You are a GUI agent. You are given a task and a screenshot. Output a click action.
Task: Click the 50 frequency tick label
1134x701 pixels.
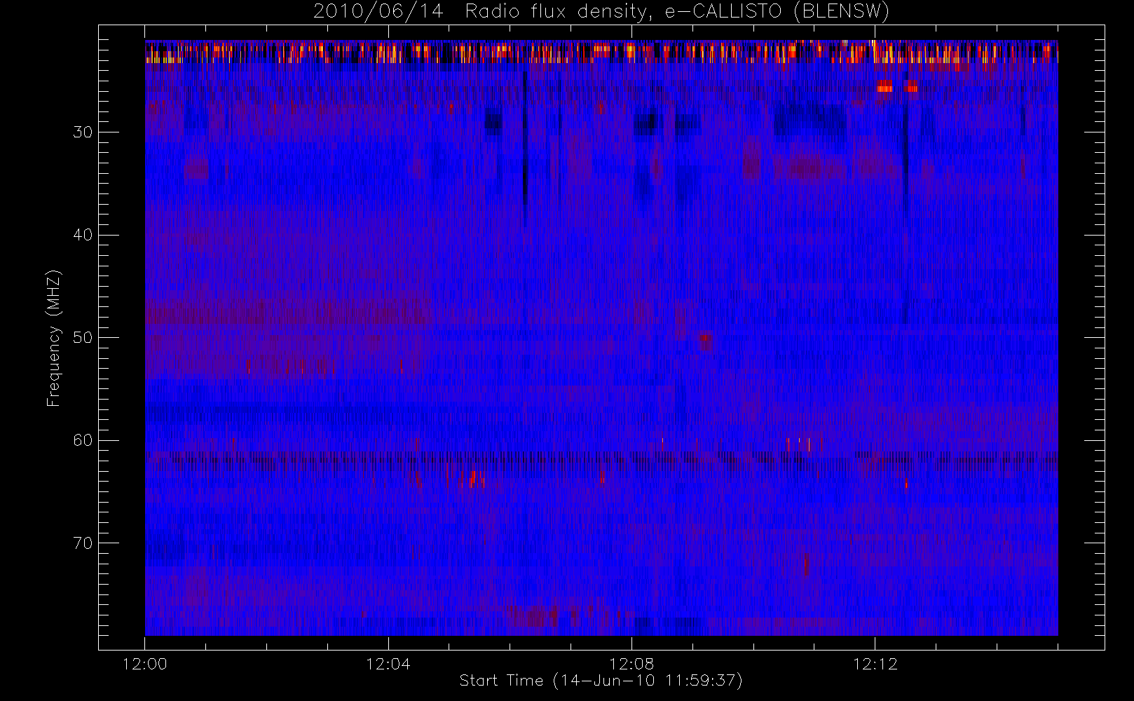(83, 338)
